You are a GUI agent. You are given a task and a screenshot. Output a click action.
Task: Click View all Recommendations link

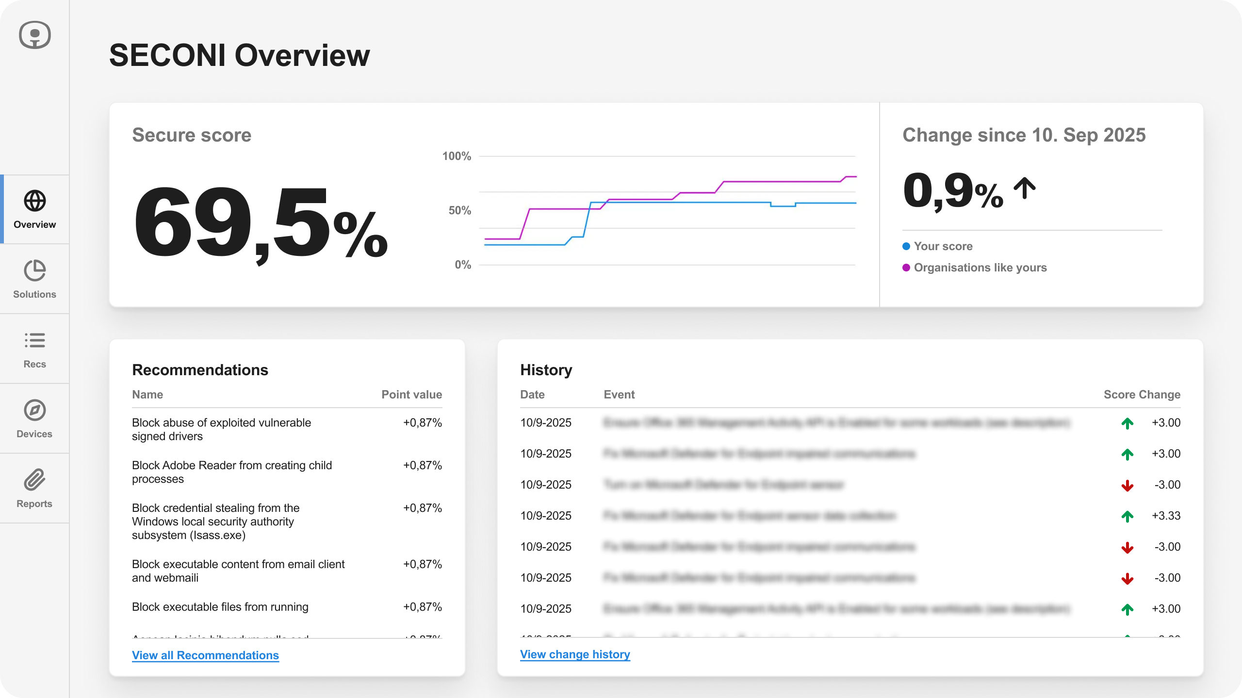pyautogui.click(x=205, y=655)
